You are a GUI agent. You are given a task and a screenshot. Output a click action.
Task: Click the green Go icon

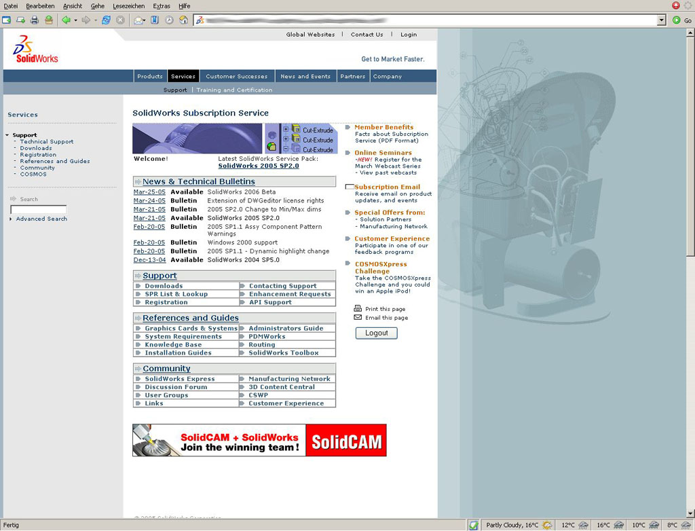coord(677,20)
